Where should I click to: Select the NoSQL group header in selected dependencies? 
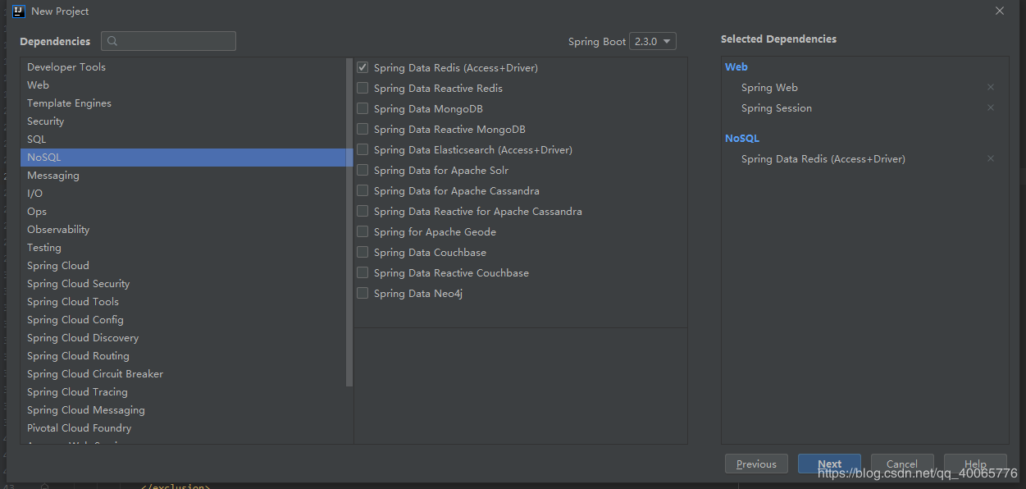[741, 139]
